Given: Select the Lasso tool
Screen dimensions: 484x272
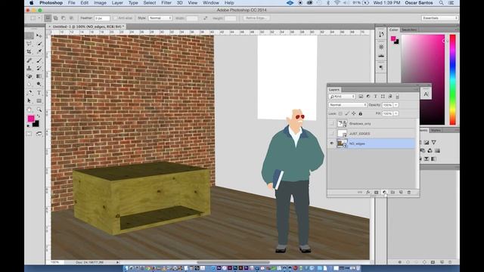Looking at the screenshot, I should pyautogui.click(x=29, y=44).
